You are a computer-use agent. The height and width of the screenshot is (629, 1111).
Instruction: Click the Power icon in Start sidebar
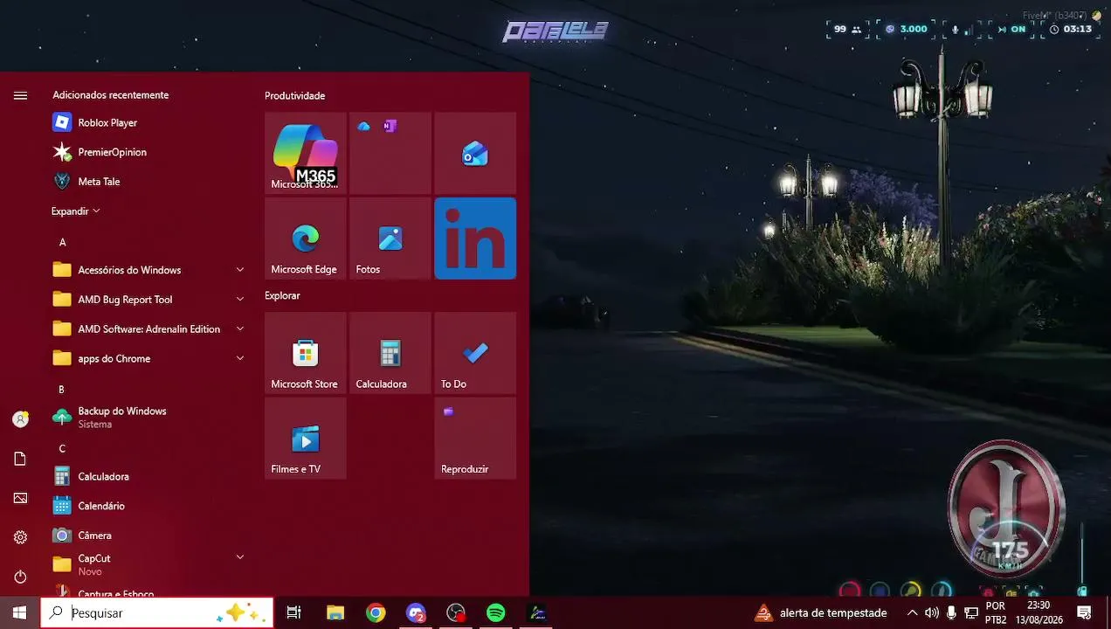(x=20, y=577)
